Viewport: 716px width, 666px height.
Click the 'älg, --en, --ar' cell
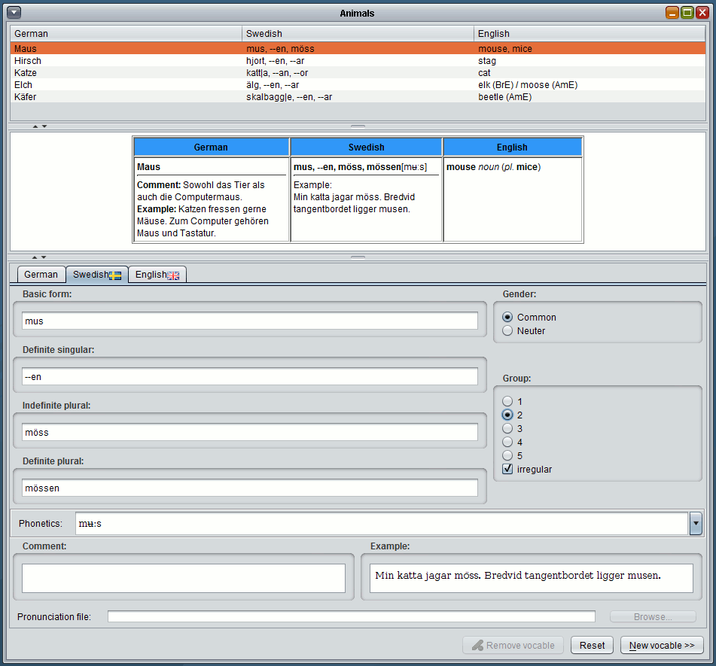coord(358,84)
